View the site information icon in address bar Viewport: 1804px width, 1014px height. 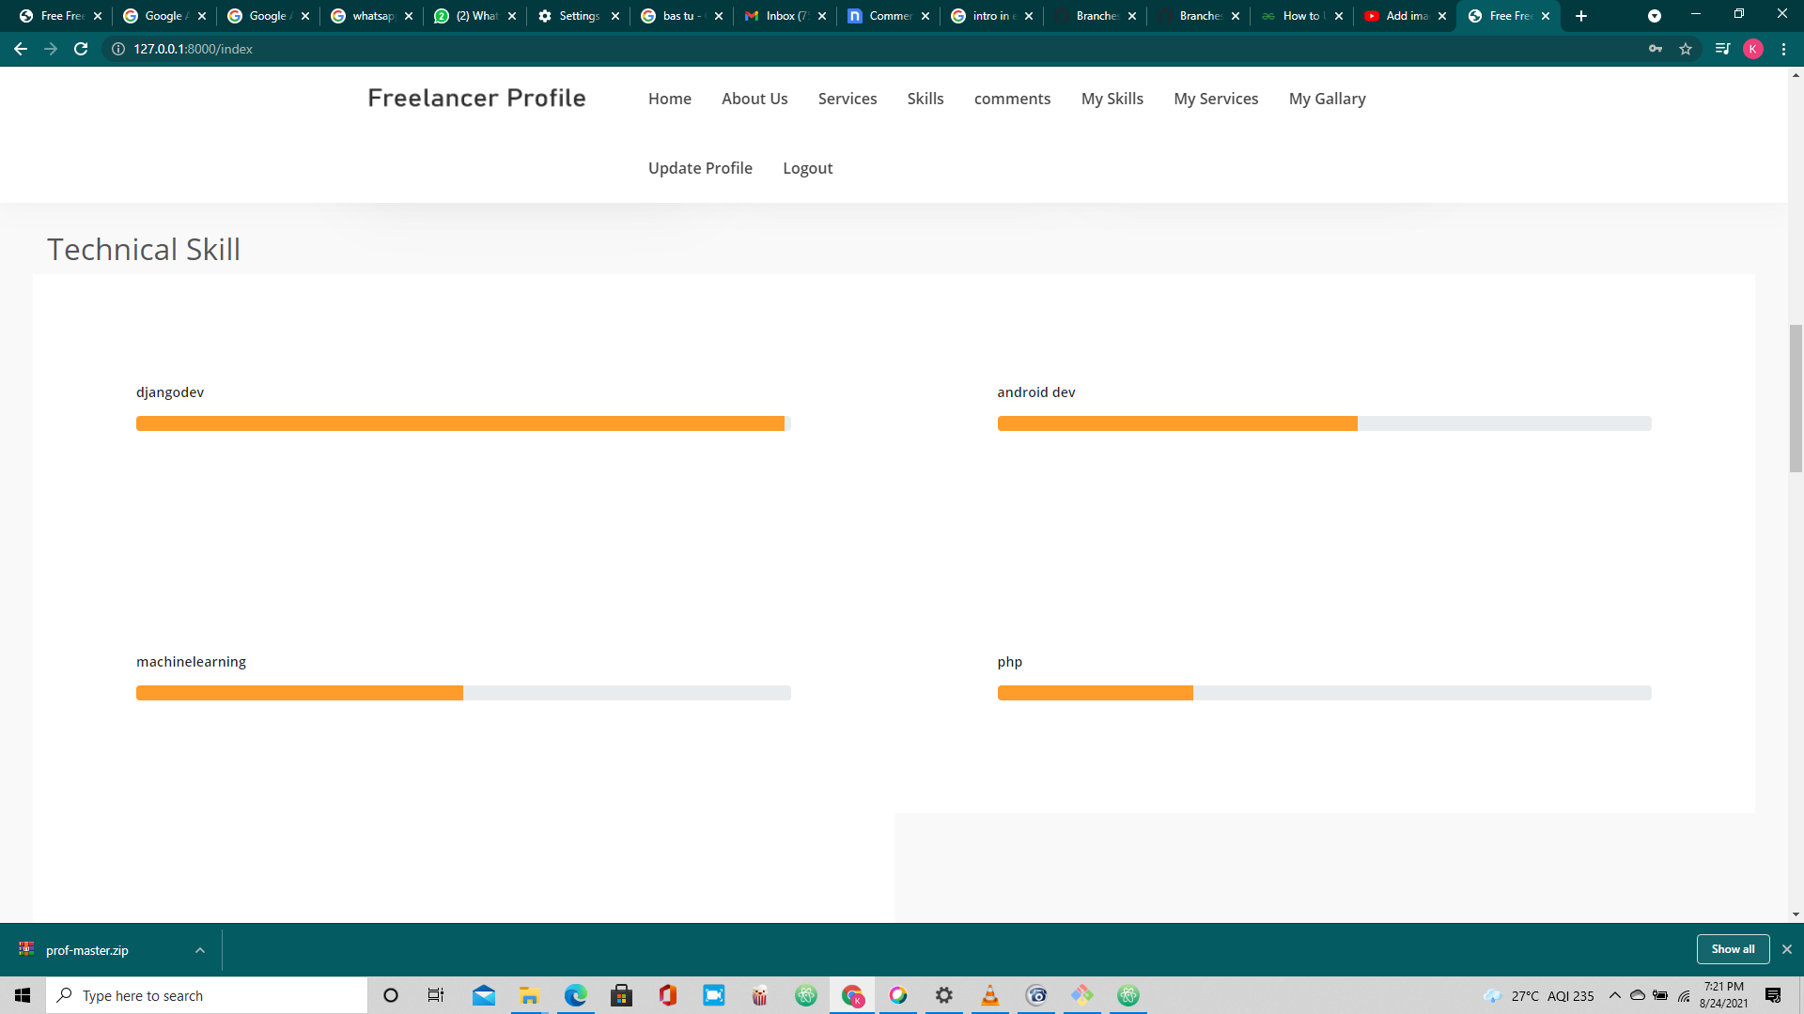click(118, 49)
